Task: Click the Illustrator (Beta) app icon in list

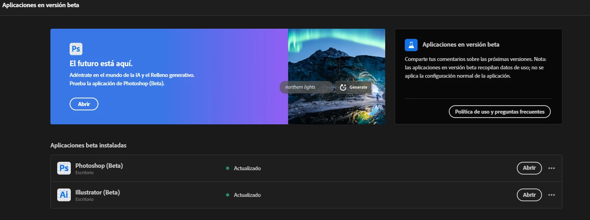Action: 64,195
